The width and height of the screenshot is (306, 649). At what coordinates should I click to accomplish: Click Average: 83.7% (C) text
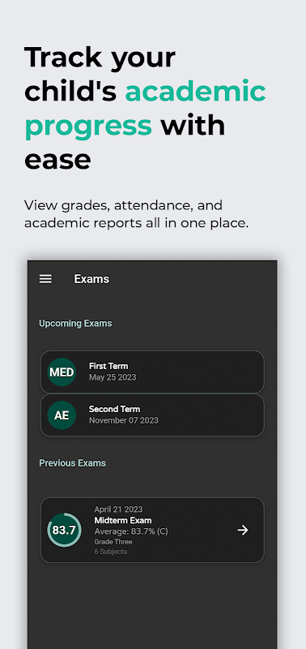[131, 531]
